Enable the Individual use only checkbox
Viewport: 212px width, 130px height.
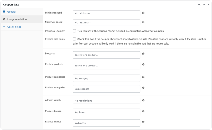[x=75, y=31]
